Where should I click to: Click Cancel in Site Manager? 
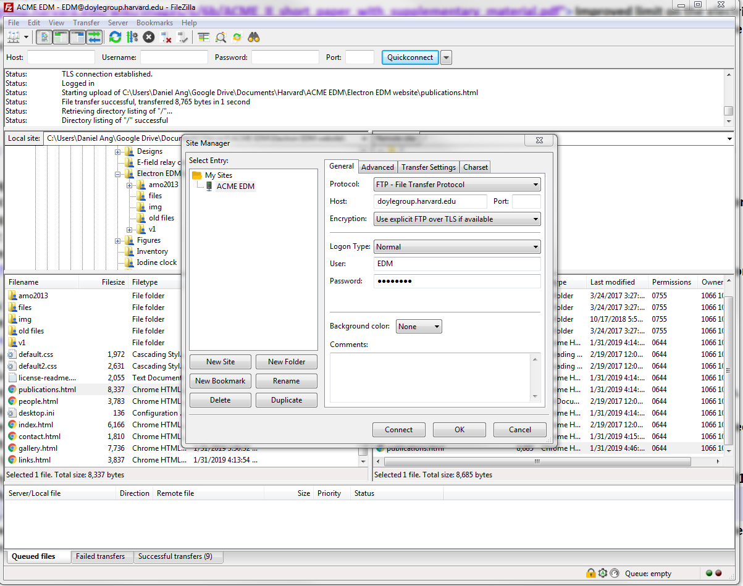[520, 430]
